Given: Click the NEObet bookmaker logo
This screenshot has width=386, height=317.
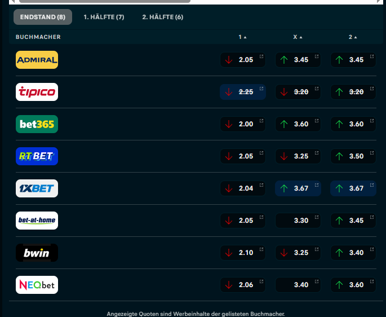Looking at the screenshot, I should [37, 285].
